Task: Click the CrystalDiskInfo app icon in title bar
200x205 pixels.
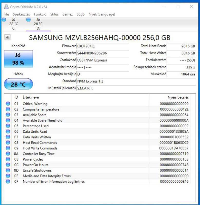Action: tap(6, 7)
